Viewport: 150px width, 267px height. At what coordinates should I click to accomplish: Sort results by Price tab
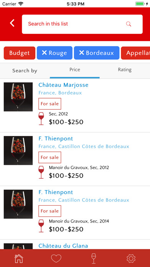pyautogui.click(x=75, y=70)
